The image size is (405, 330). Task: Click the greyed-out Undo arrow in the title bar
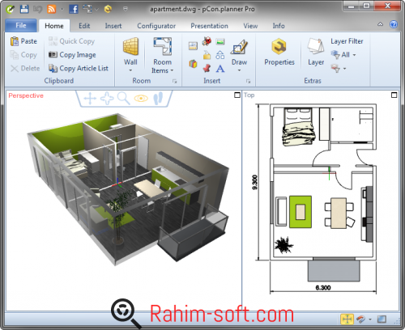pos(37,9)
